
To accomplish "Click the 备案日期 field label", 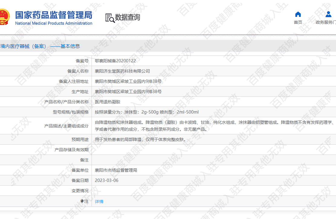I will point(80,180).
